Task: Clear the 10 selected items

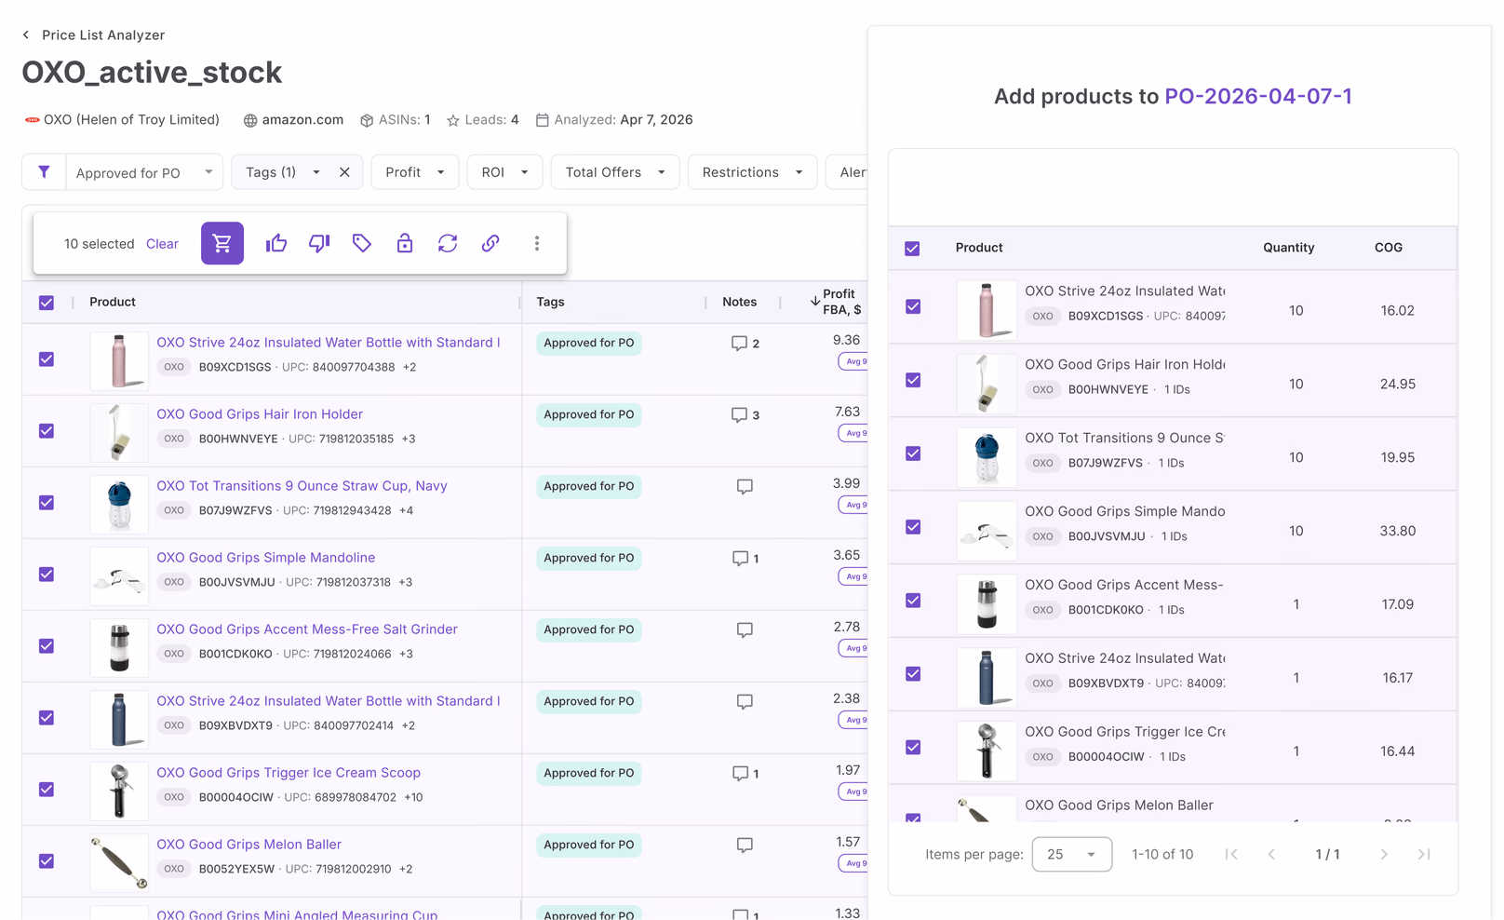Action: (162, 244)
